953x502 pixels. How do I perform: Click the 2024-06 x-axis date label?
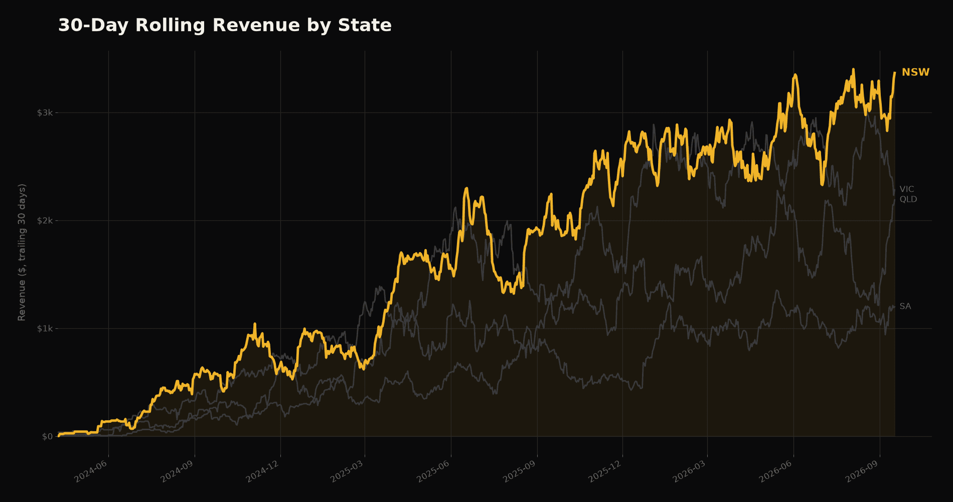[92, 472]
